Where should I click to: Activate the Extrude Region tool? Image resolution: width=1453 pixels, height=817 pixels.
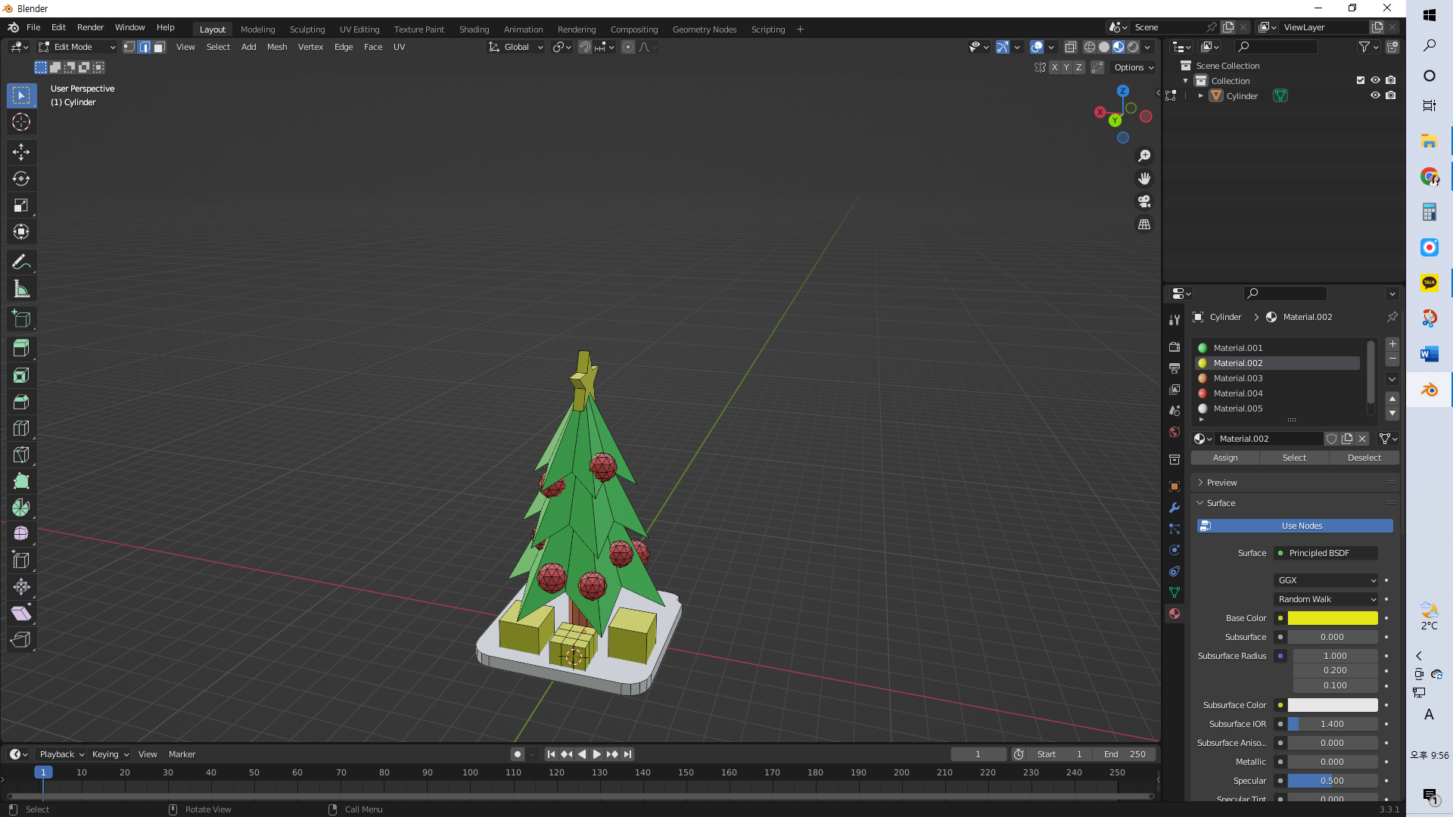(x=21, y=348)
